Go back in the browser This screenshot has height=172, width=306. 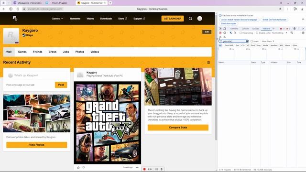(4, 9)
